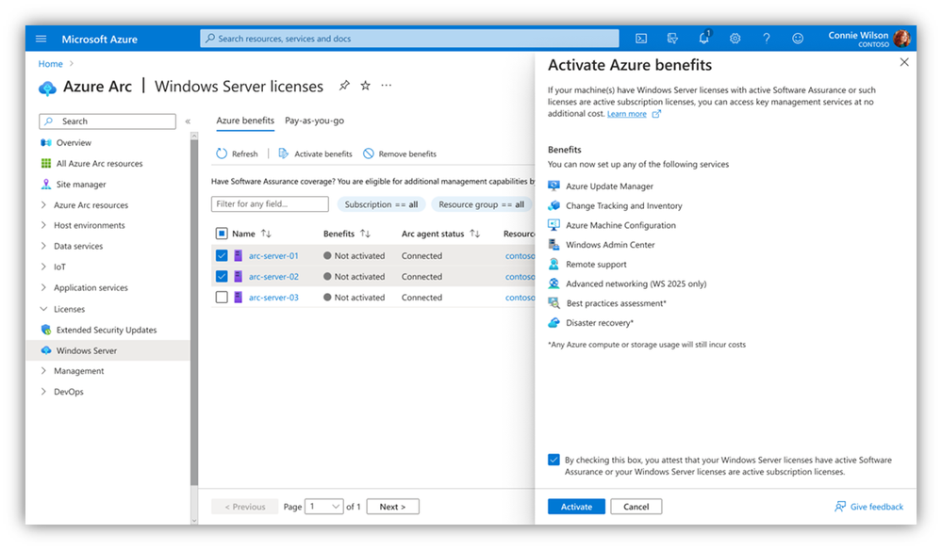Click Remove benefits in toolbar

[x=400, y=154]
